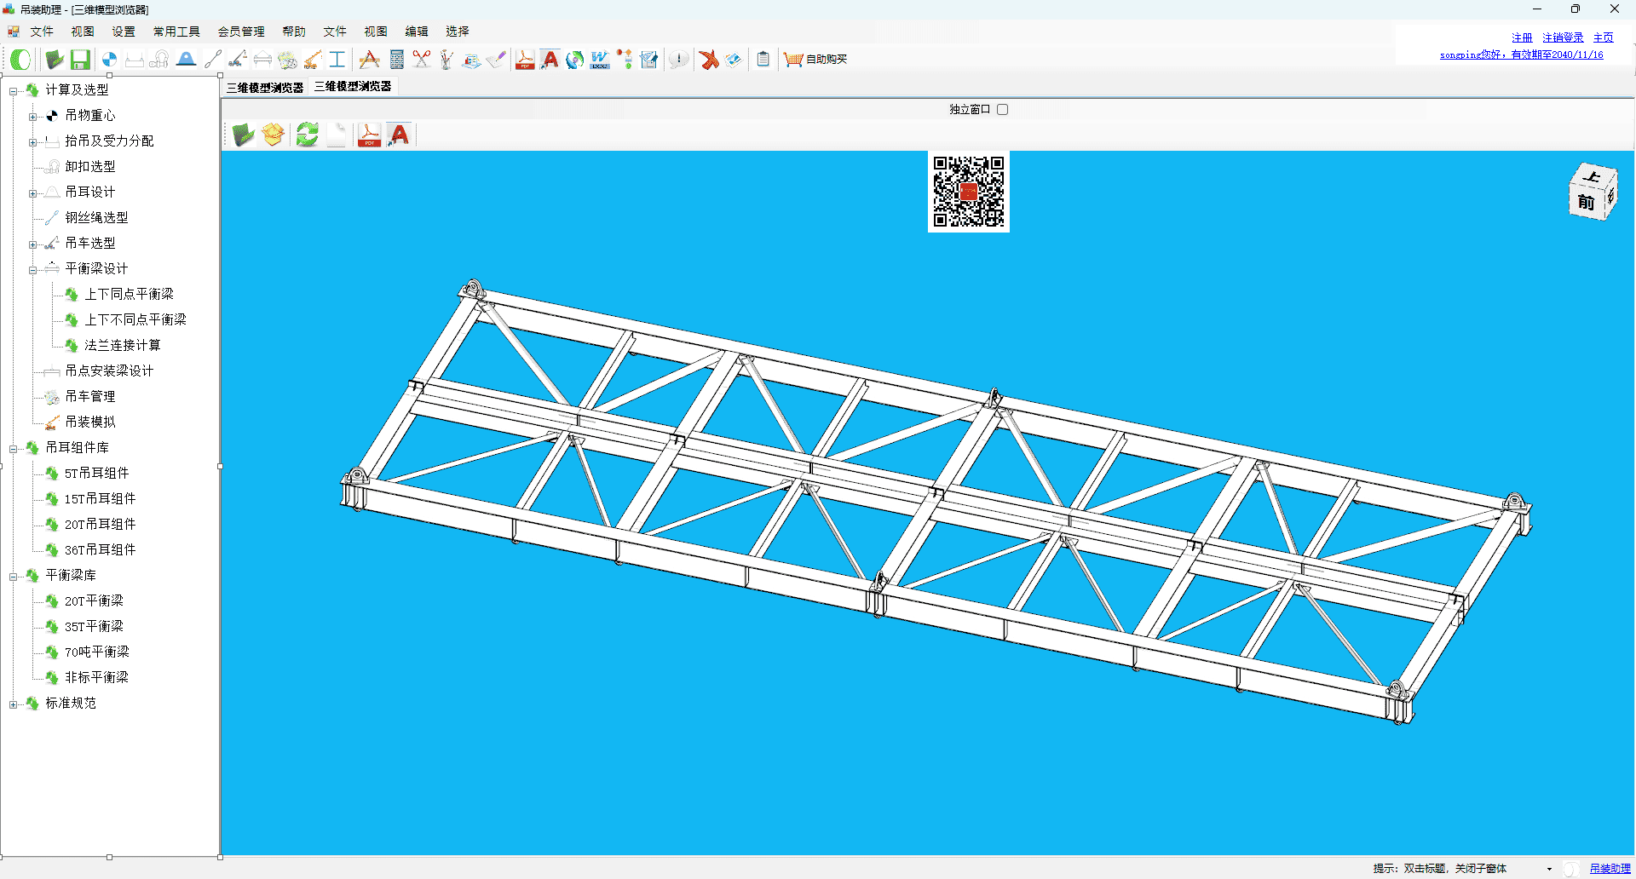This screenshot has width=1636, height=879.
Task: Click the yellow open box icon
Action: tap(273, 135)
